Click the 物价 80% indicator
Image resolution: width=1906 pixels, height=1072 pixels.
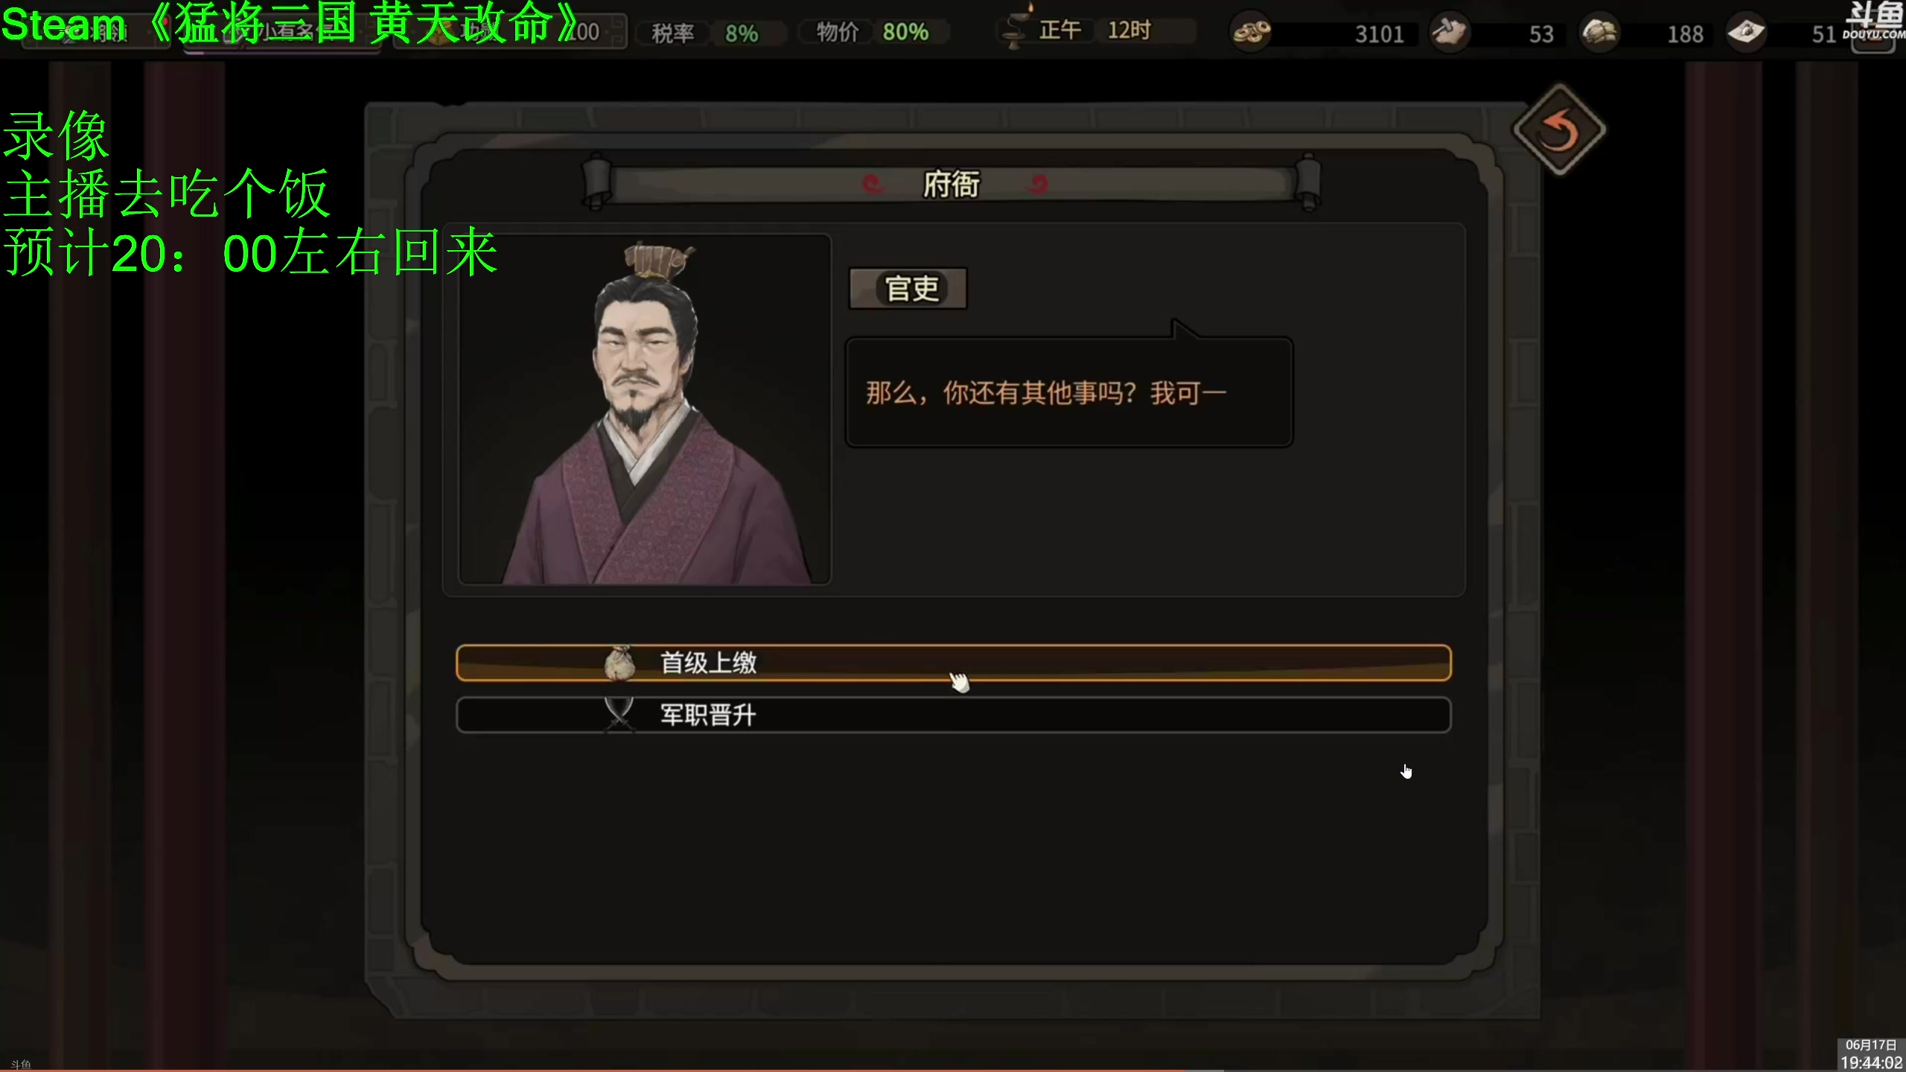coord(873,32)
